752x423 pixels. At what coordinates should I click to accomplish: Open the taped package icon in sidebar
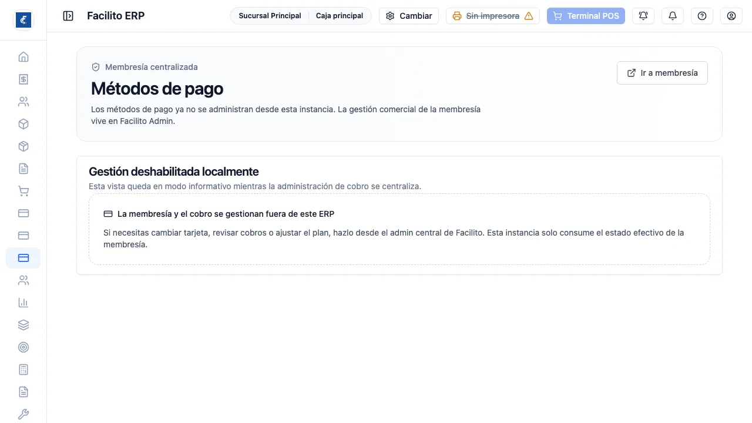tap(23, 146)
